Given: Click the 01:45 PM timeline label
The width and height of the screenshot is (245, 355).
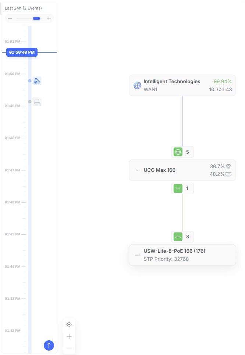Looking at the screenshot, I should tap(13, 234).
